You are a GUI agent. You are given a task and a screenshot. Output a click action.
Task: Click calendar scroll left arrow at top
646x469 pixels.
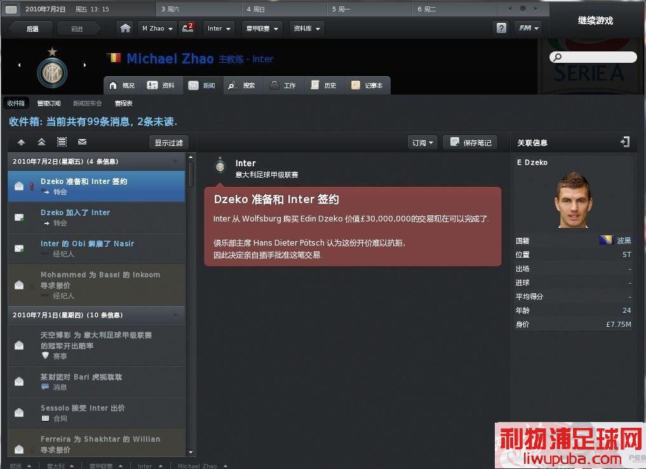click(x=510, y=9)
